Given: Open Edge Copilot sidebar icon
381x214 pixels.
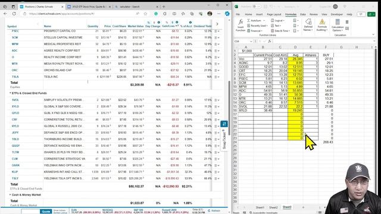Looking at the screenshot, I should click(227, 14).
